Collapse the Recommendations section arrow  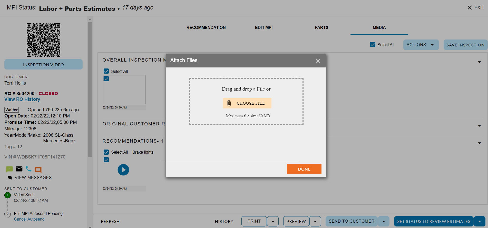click(479, 143)
